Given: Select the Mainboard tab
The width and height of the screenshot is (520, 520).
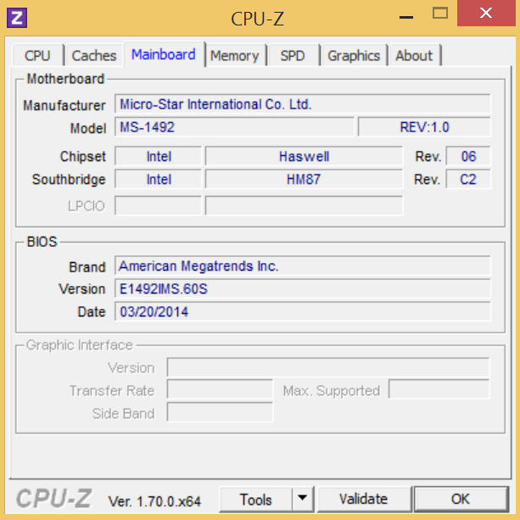Looking at the screenshot, I should [x=164, y=54].
